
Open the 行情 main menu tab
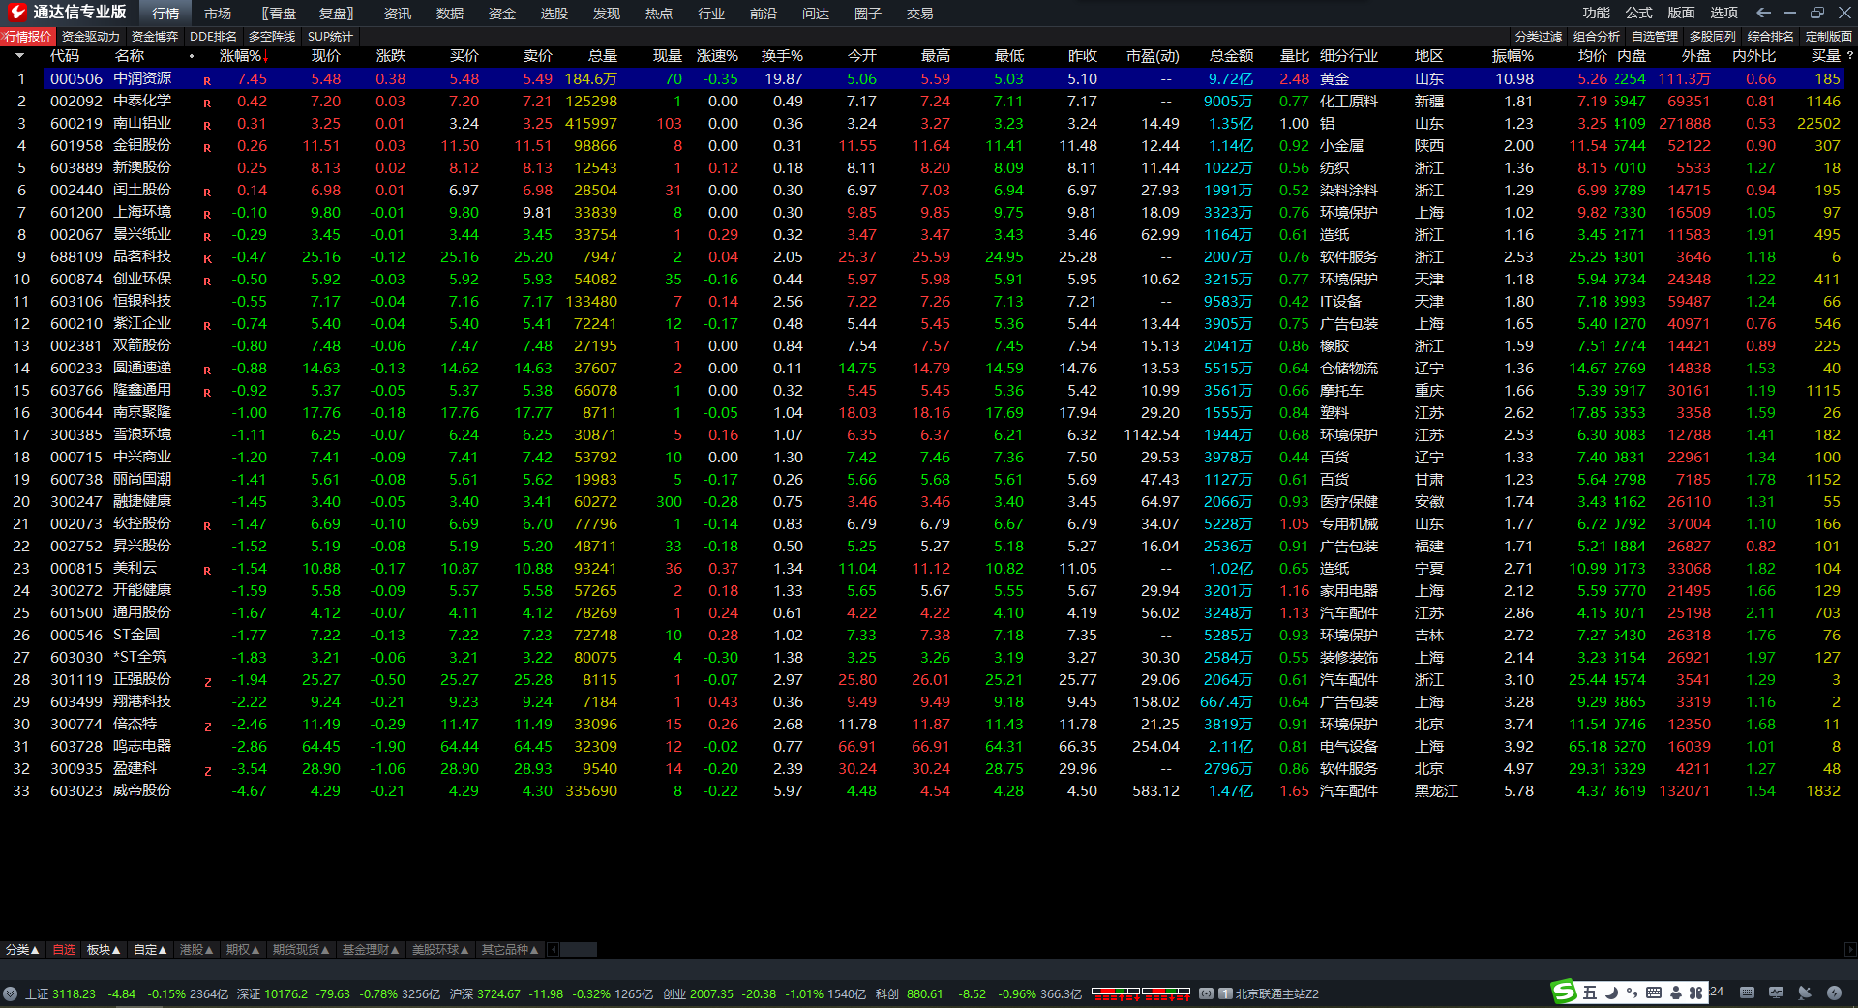coord(165,14)
